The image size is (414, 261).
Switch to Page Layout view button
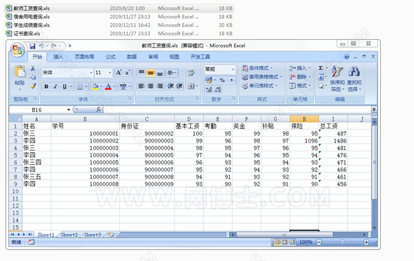tap(285, 242)
